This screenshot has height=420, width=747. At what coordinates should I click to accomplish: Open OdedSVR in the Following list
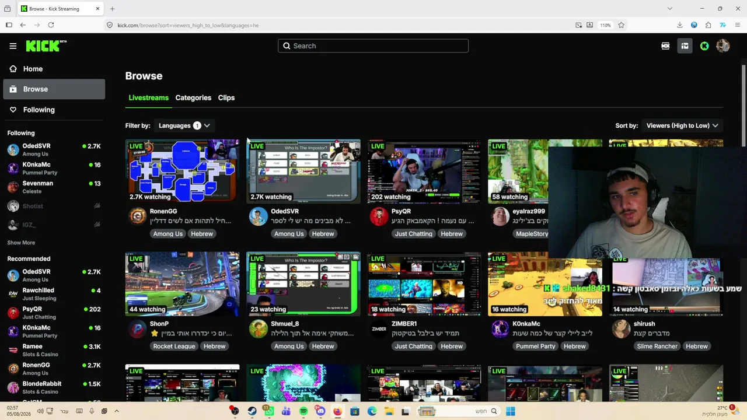coord(54,150)
